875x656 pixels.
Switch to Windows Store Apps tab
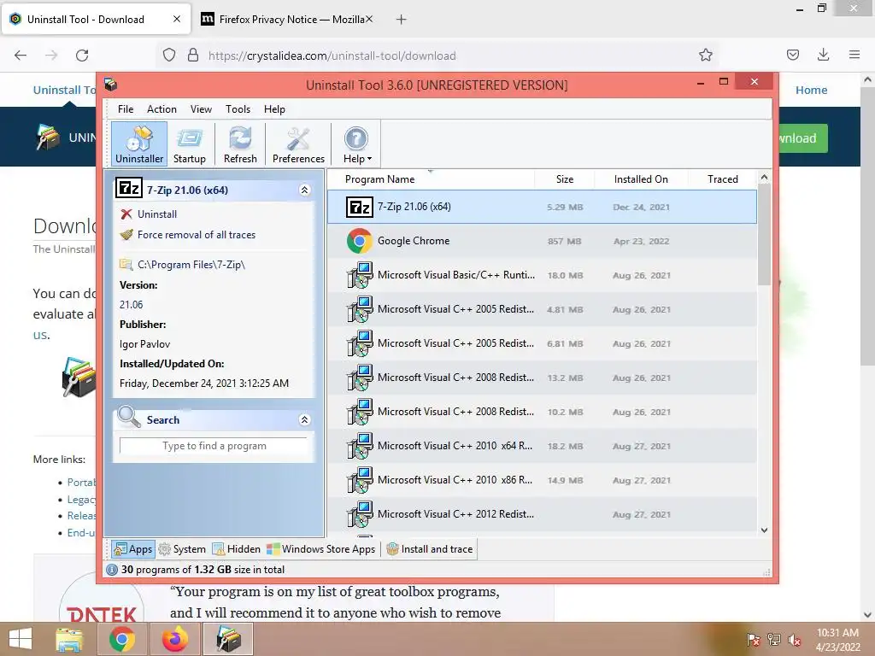click(x=321, y=549)
